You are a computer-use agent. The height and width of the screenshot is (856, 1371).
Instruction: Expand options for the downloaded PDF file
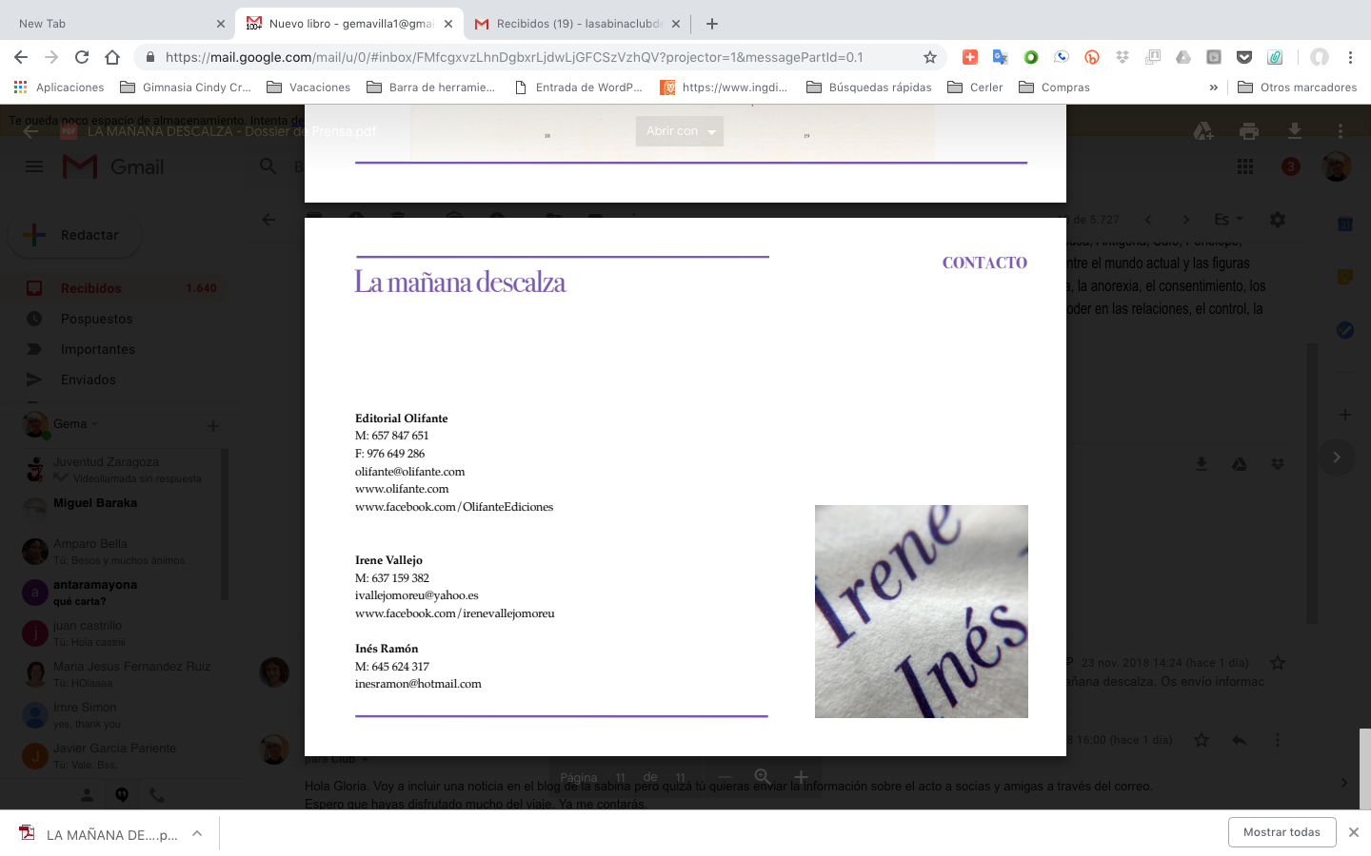coord(197,834)
